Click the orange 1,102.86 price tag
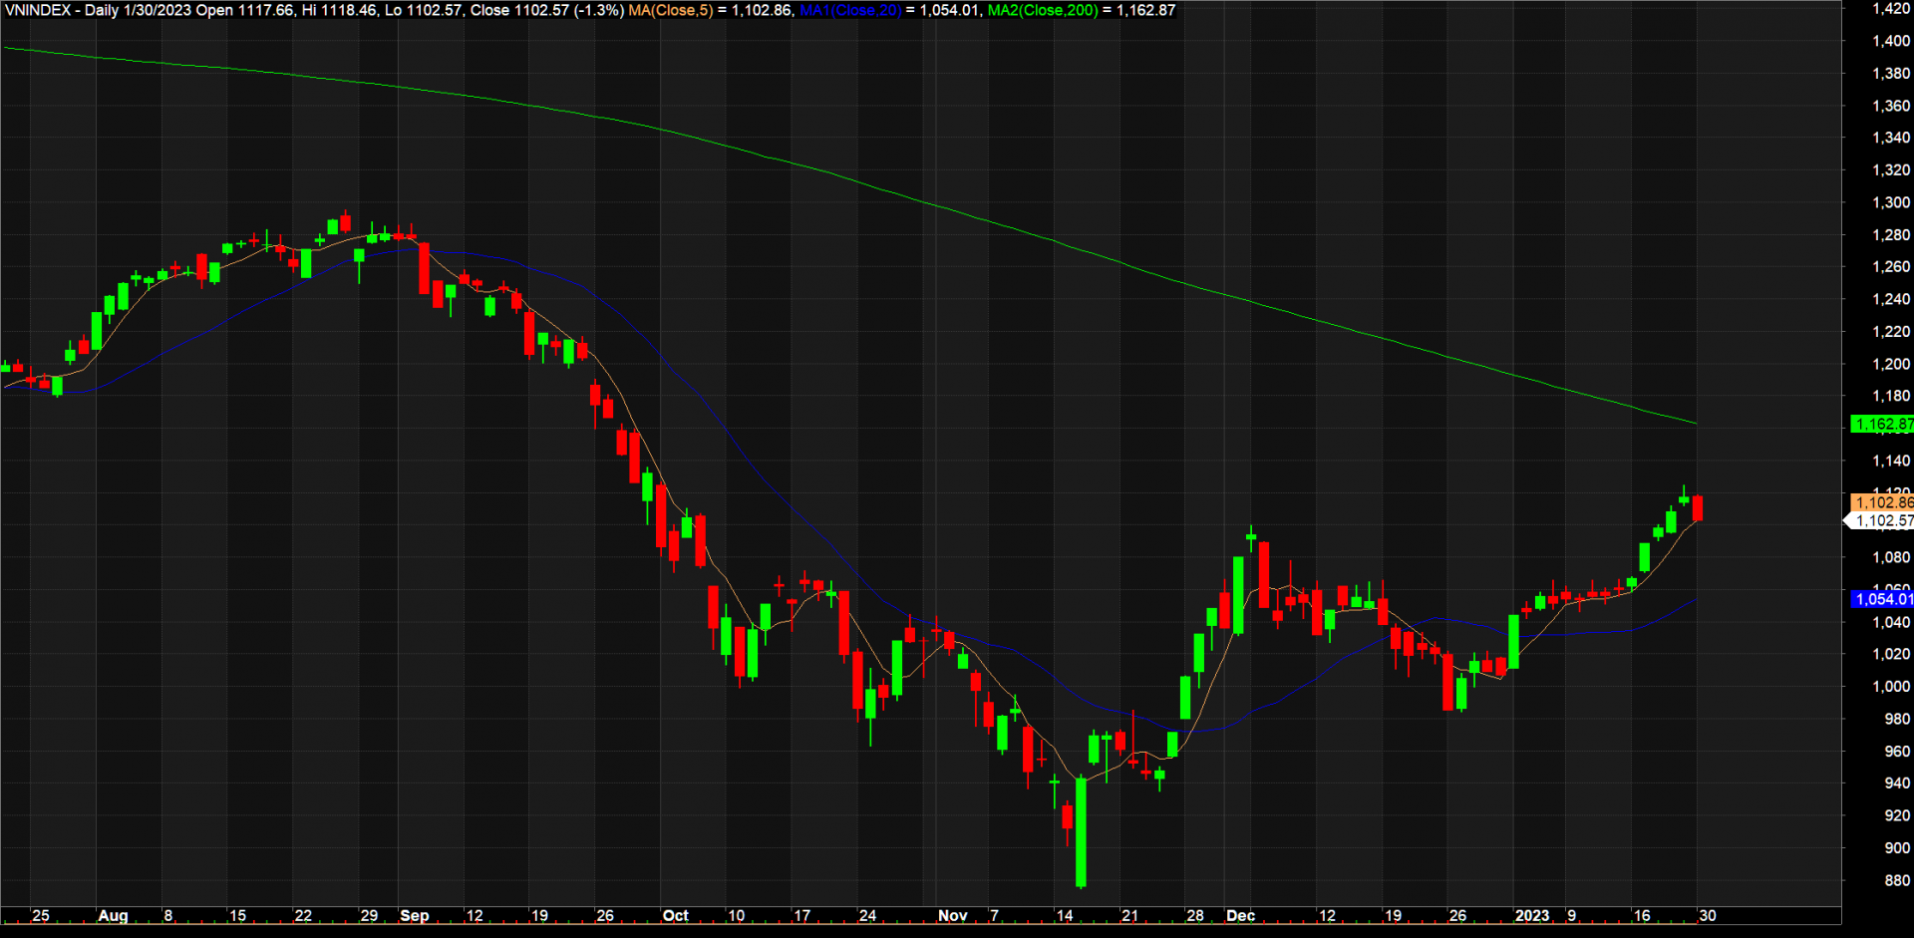Screen dimensions: 1914x938 click(x=1882, y=502)
